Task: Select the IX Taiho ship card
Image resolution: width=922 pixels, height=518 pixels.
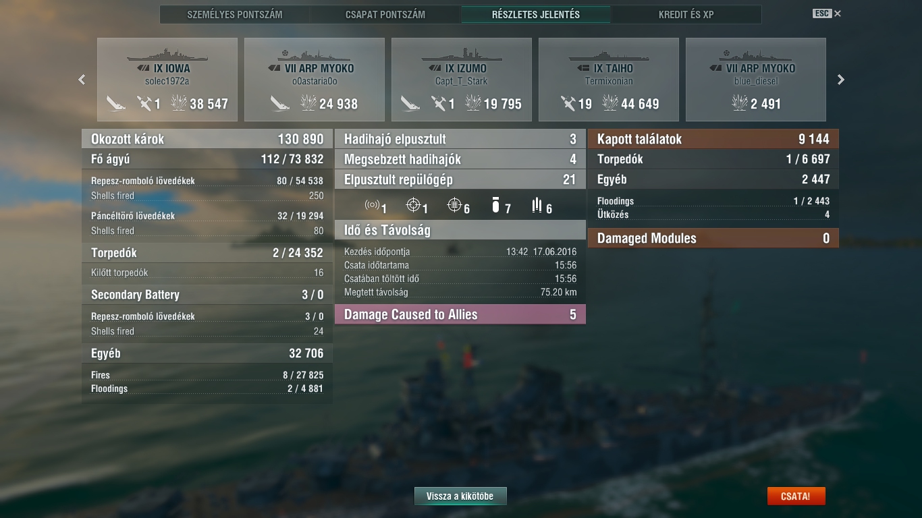Action: [609, 80]
